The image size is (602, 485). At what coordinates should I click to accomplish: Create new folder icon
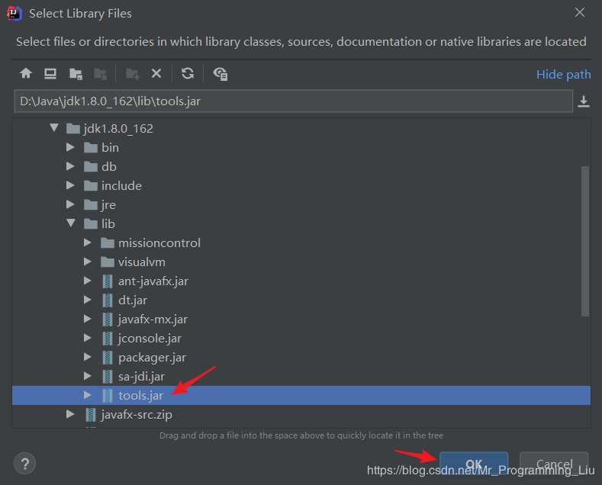pos(133,74)
